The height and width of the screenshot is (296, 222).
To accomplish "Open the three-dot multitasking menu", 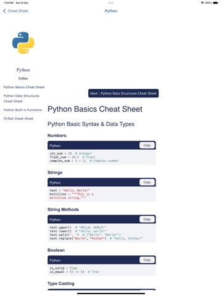I will pos(111,3).
